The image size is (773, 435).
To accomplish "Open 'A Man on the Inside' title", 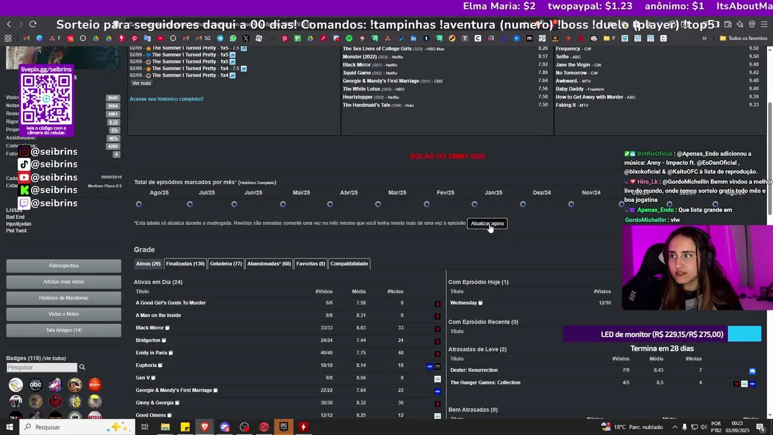I will [x=158, y=315].
